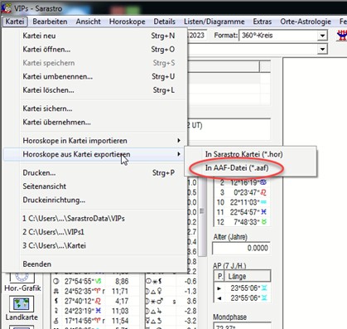Open the Format 360°-Kreis dropdown
Image resolution: width=347 pixels, height=329 pixels.
322,36
